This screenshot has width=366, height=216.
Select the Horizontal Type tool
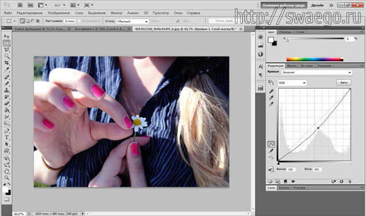(7, 137)
